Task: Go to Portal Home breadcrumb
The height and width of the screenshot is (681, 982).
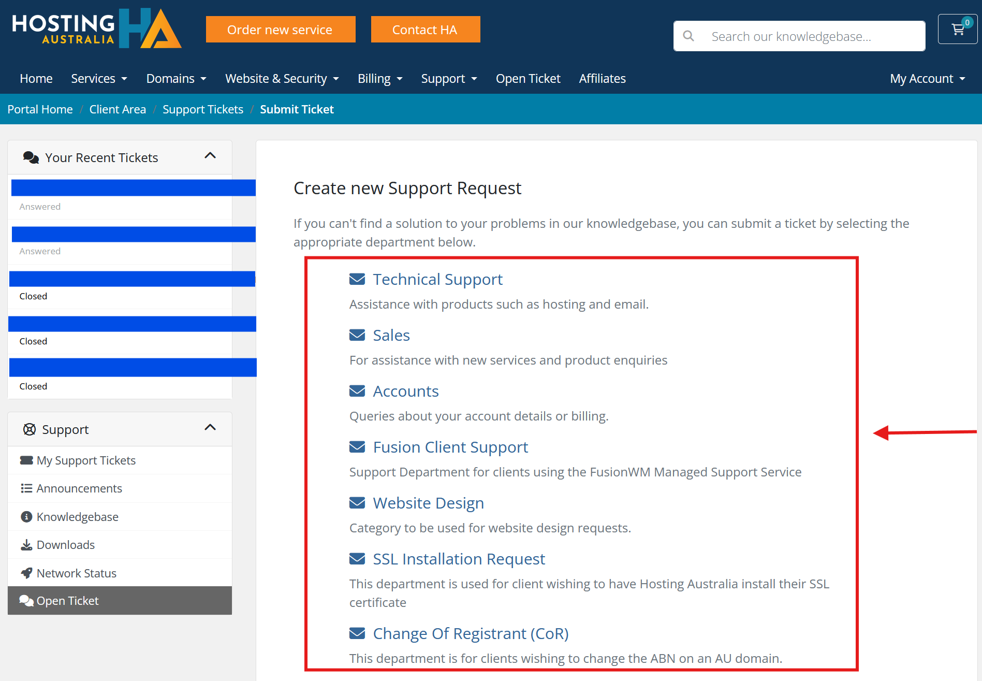Action: point(40,109)
